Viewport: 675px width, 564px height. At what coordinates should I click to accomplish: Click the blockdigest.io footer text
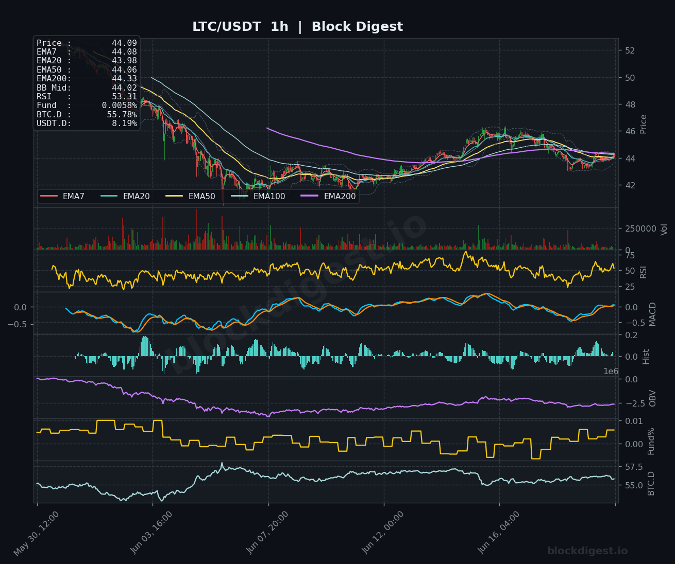(x=587, y=551)
